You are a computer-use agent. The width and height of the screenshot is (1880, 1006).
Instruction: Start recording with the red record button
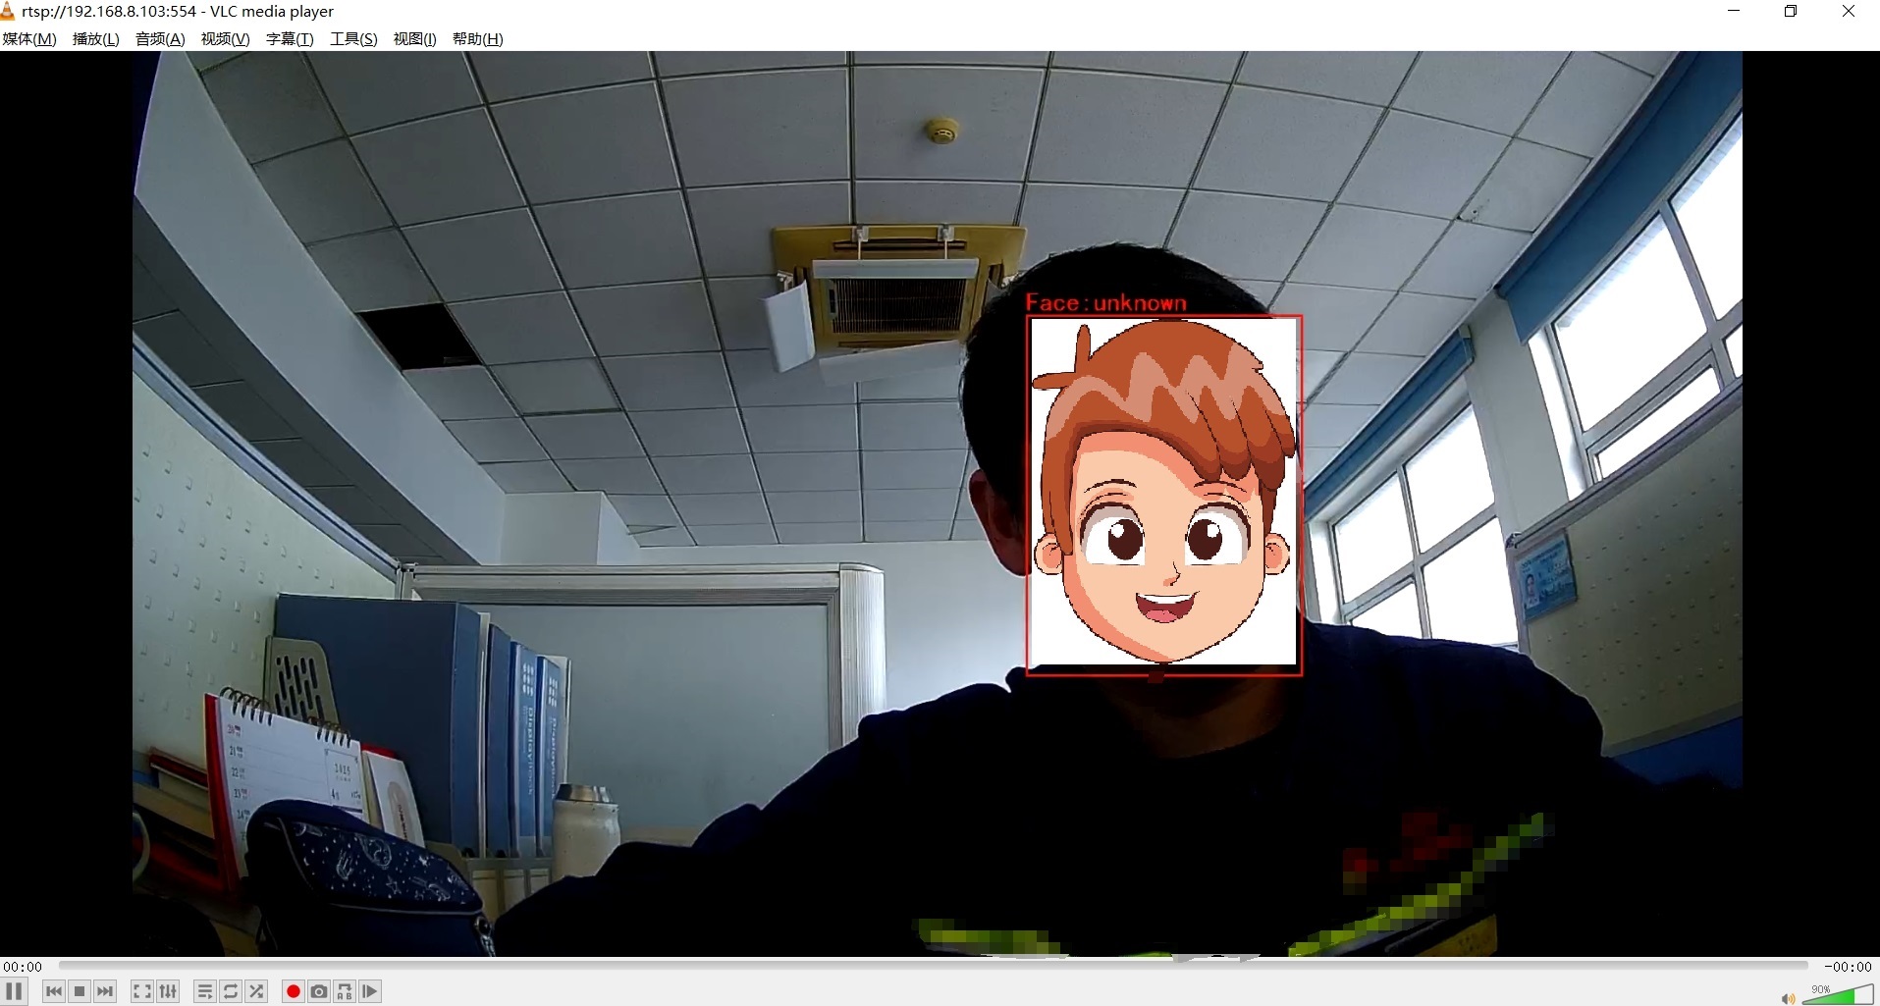293,991
